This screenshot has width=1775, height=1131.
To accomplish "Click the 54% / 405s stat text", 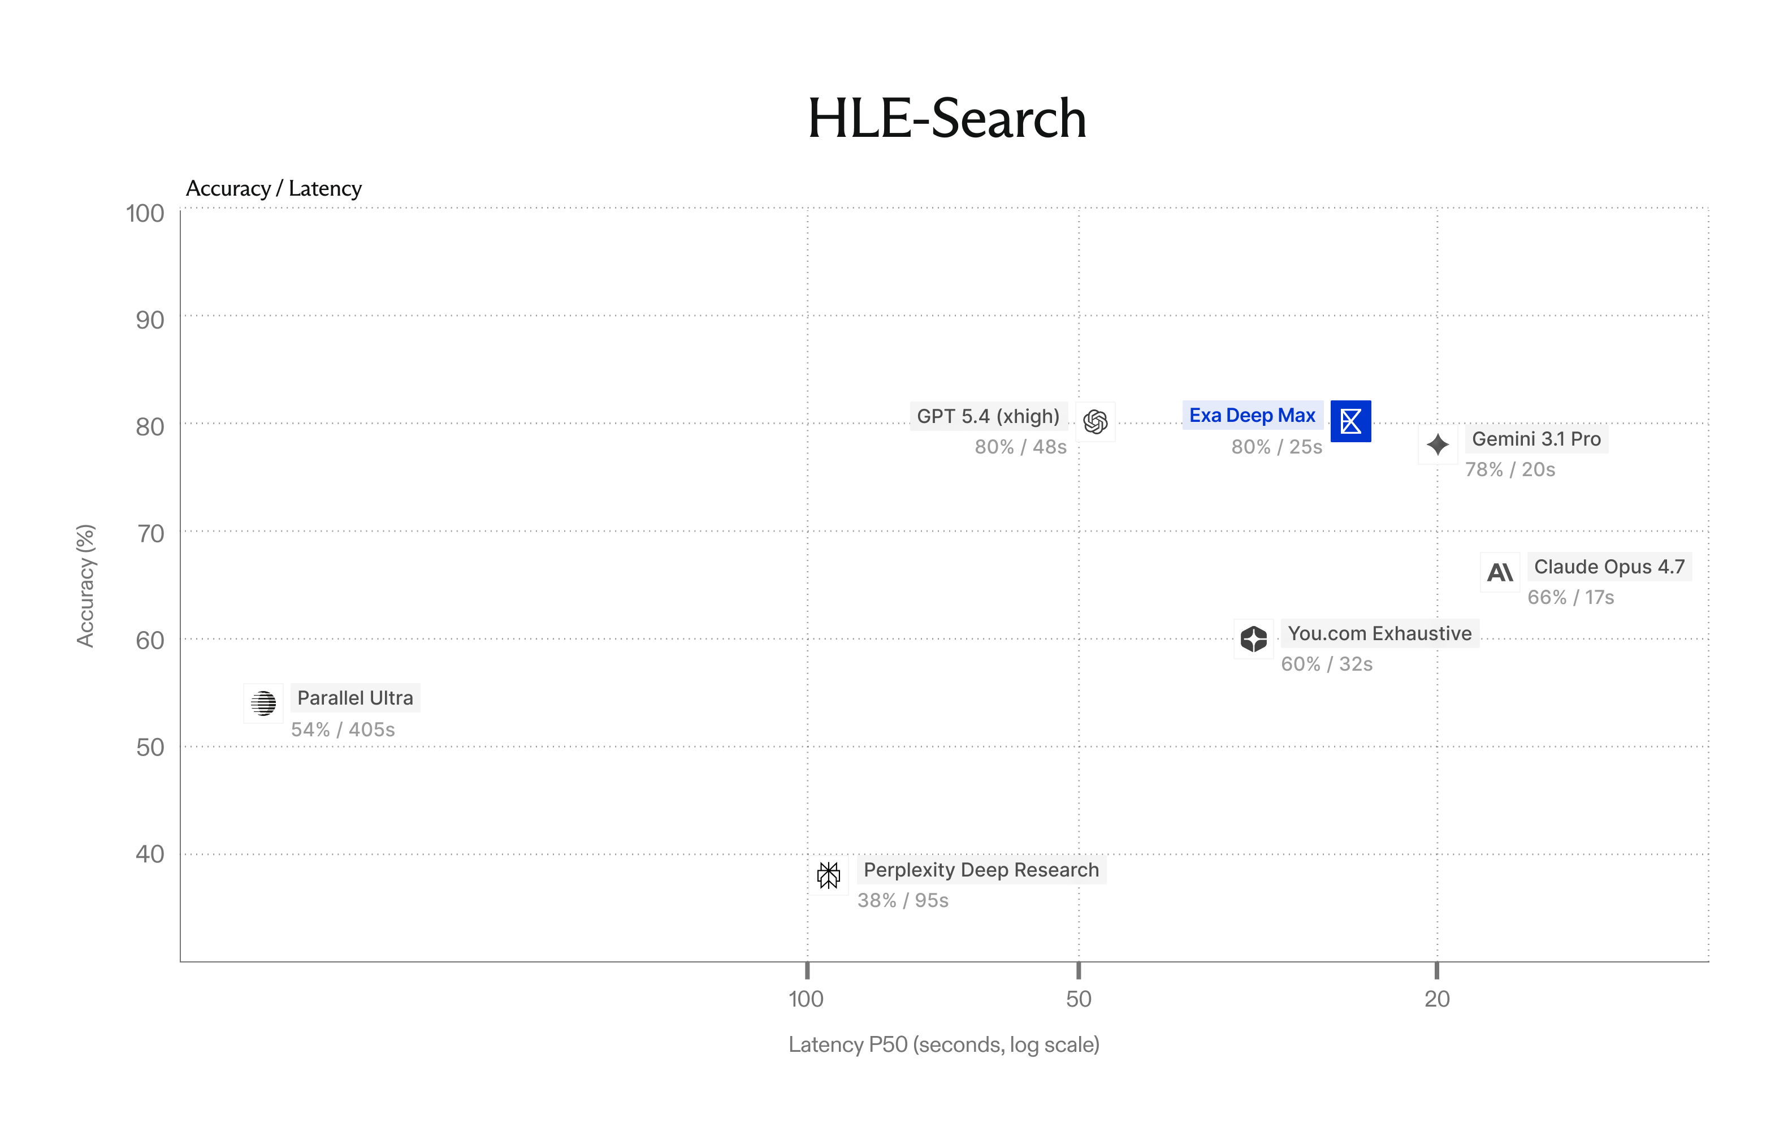I will pyautogui.click(x=343, y=730).
